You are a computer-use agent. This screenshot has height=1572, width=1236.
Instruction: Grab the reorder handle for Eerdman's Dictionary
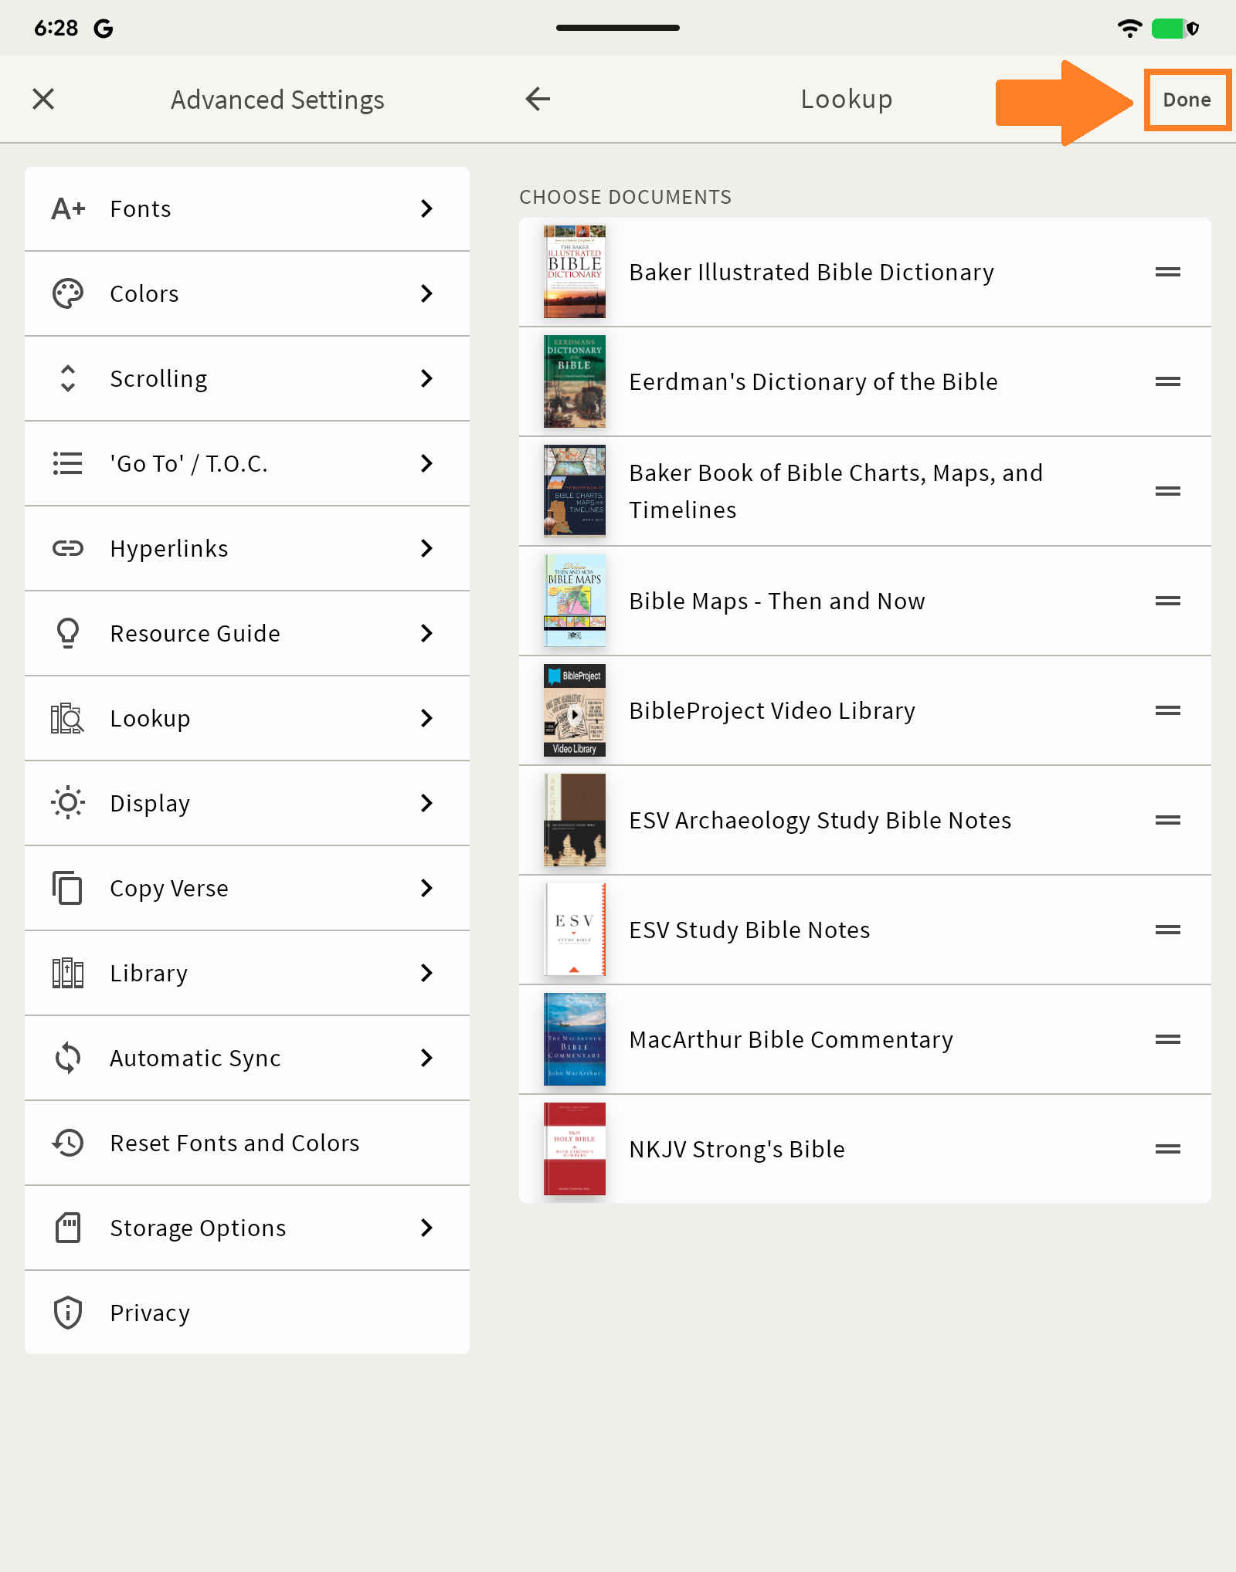coord(1168,381)
